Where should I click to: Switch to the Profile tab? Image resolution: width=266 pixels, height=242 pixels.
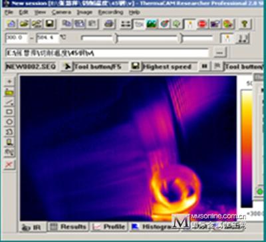pyautogui.click(x=110, y=227)
